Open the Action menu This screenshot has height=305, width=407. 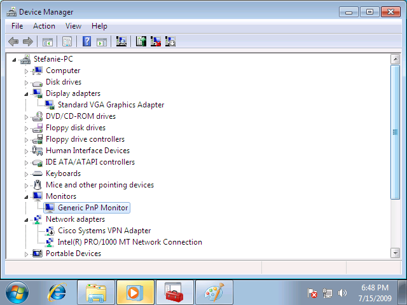(44, 26)
